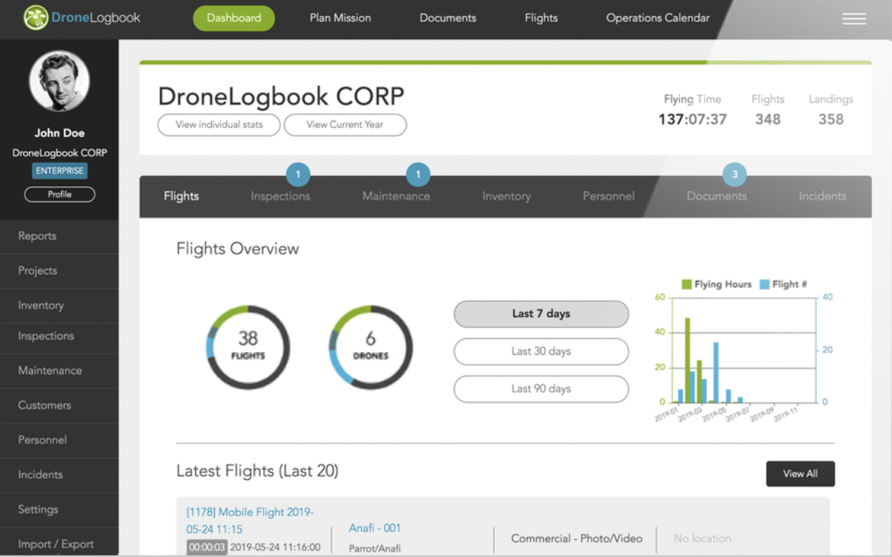Open the hamburger menu icon
This screenshot has width=892, height=557.
tap(854, 19)
